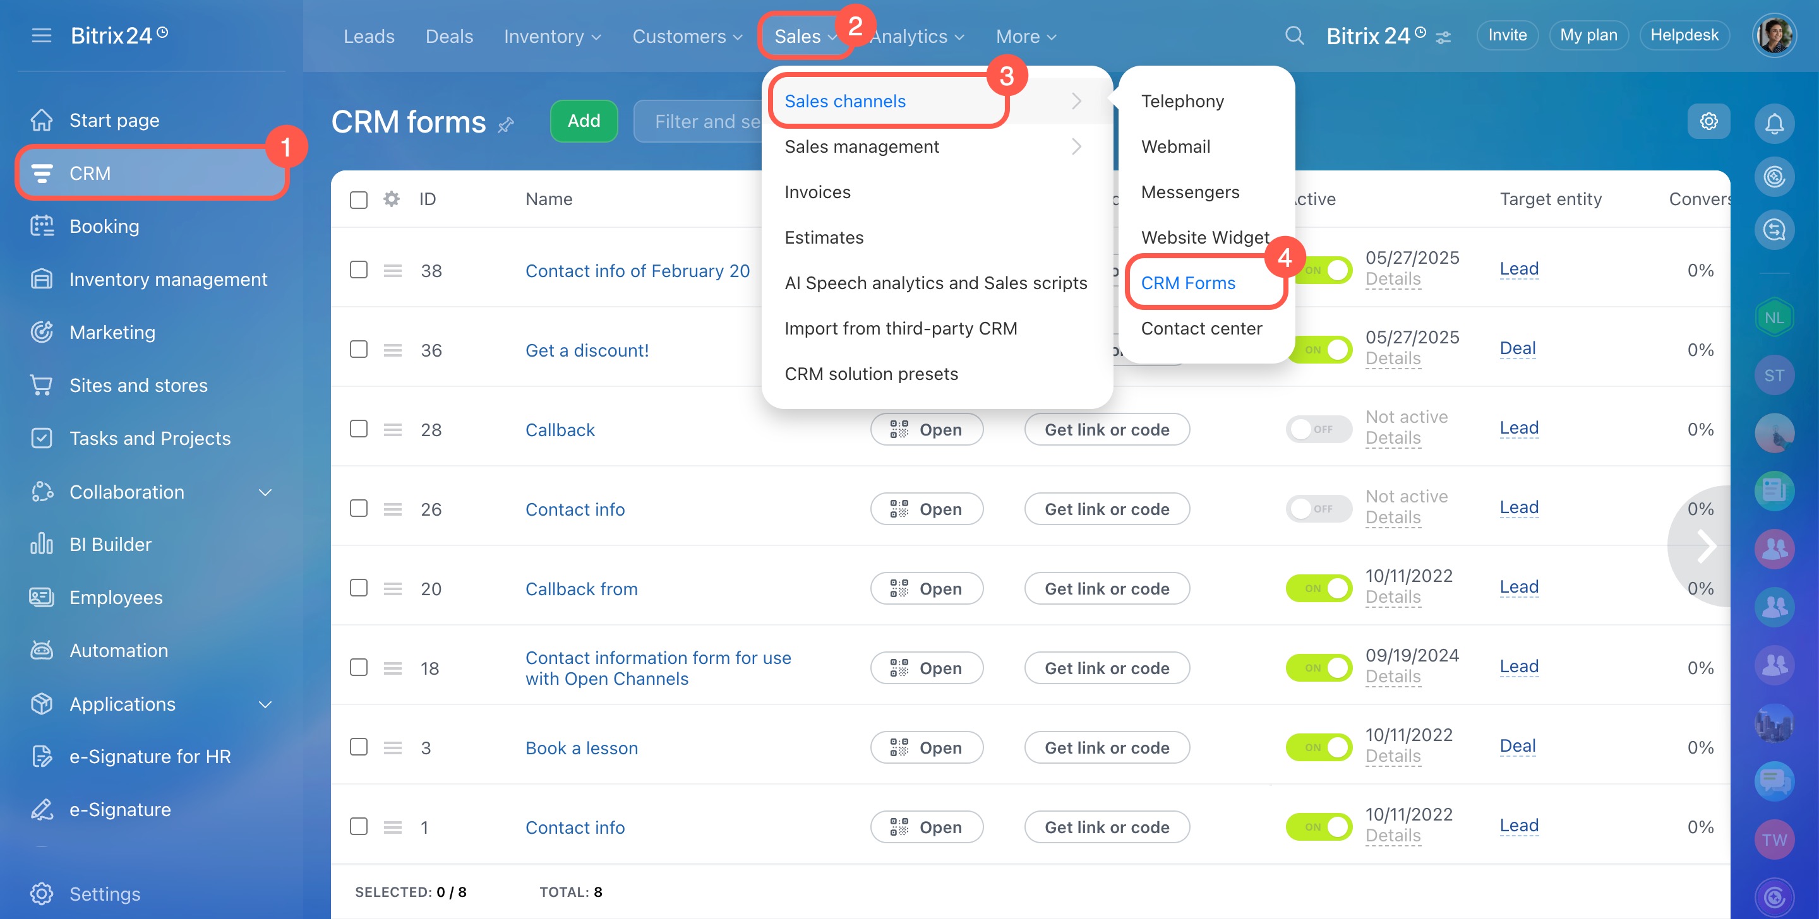Click drag handle for Callback row
This screenshot has height=919, width=1819.
393,430
